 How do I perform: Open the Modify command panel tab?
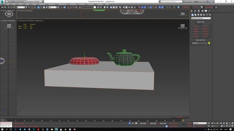point(195,11)
